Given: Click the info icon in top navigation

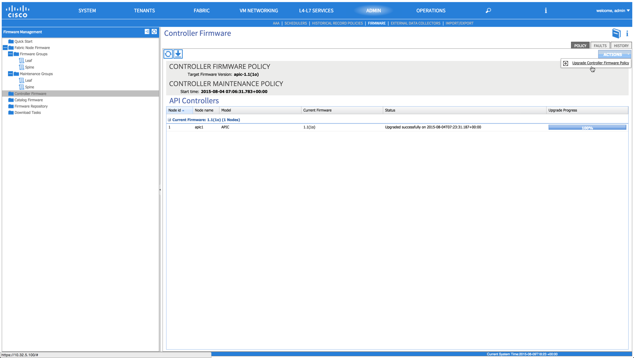Looking at the screenshot, I should pyautogui.click(x=546, y=11).
